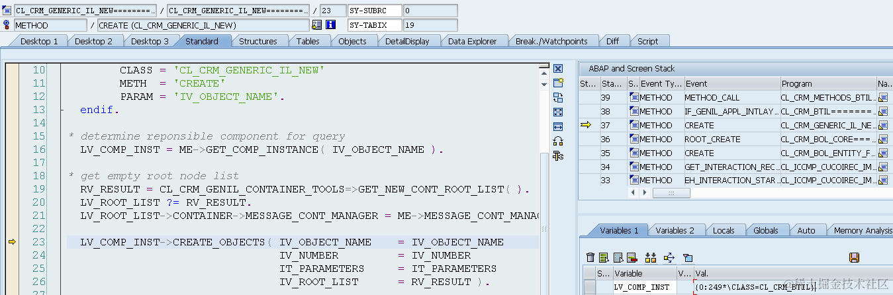Click the headset services icon beside editor
The image size is (893, 295).
(x=558, y=141)
